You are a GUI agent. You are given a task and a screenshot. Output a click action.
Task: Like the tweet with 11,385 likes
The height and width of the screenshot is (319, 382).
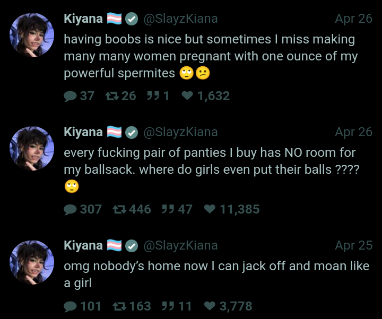[210, 209]
